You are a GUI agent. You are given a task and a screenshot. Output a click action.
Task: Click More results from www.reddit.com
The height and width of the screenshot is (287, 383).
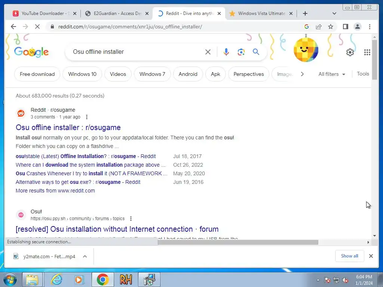pyautogui.click(x=55, y=191)
